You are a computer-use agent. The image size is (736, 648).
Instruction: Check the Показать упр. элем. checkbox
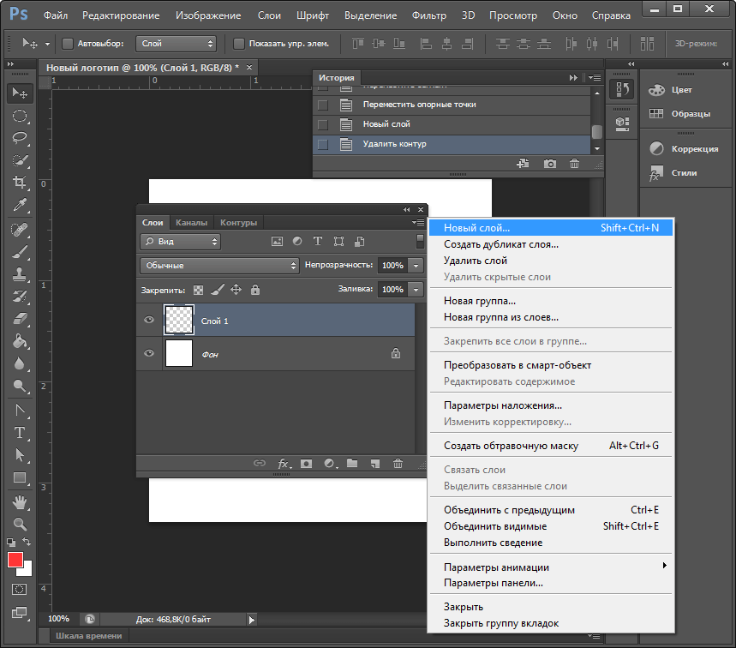coord(239,43)
